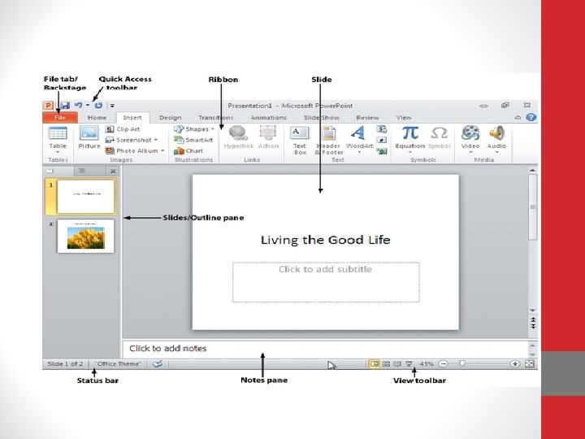The width and height of the screenshot is (585, 439).
Task: Click the zoom slider handle
Action: pos(462,363)
